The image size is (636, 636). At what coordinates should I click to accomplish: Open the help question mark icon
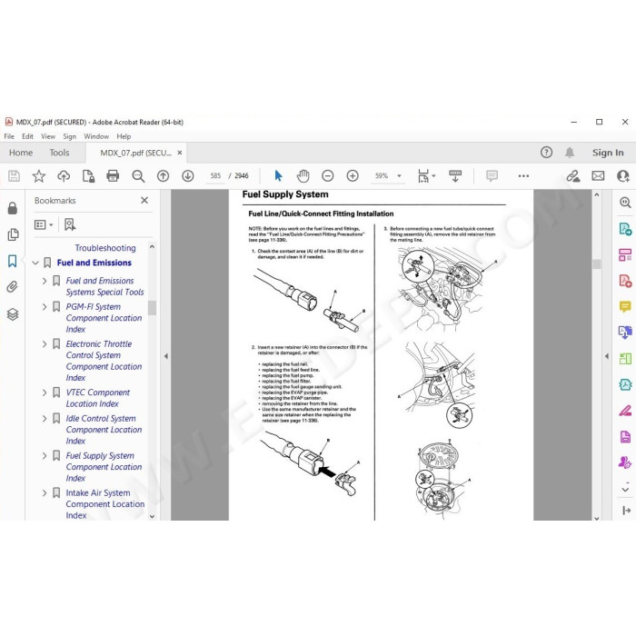546,153
